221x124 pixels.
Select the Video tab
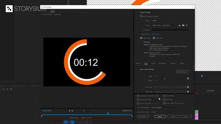click(146, 63)
